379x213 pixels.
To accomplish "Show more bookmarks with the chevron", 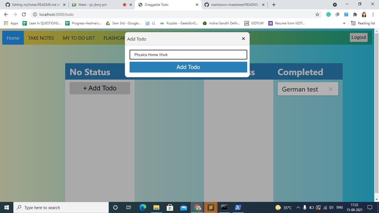I will [344, 23].
